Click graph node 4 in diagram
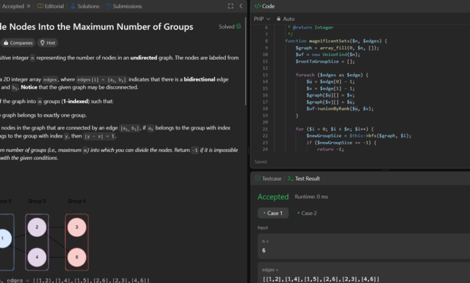The width and height of the screenshot is (470, 283). coord(37,257)
